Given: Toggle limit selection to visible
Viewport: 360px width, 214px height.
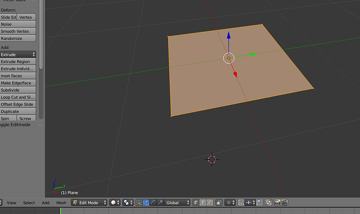Looking at the screenshot, I should point(219,203).
